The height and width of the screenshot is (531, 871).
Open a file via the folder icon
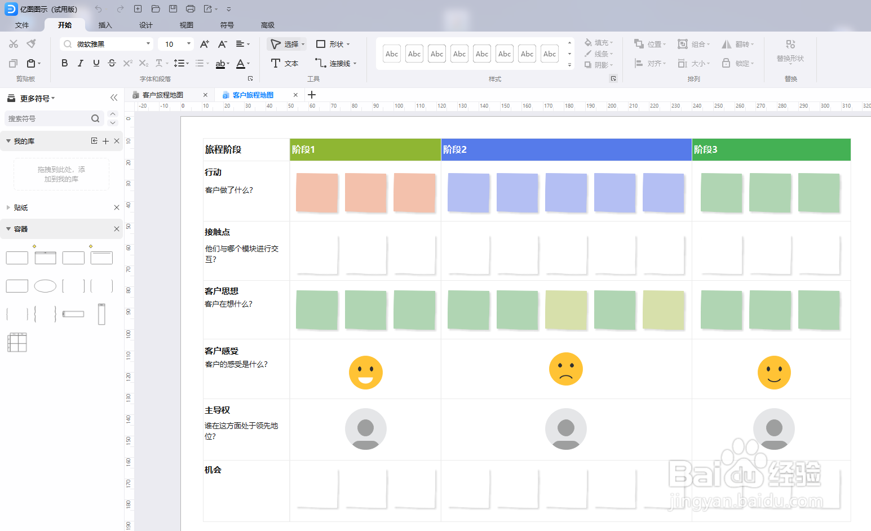tap(156, 9)
